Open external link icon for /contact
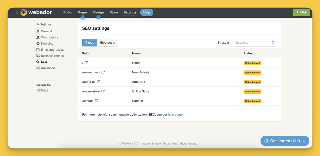Image resolution: width=320 pixels, height=156 pixels. coord(97,101)
